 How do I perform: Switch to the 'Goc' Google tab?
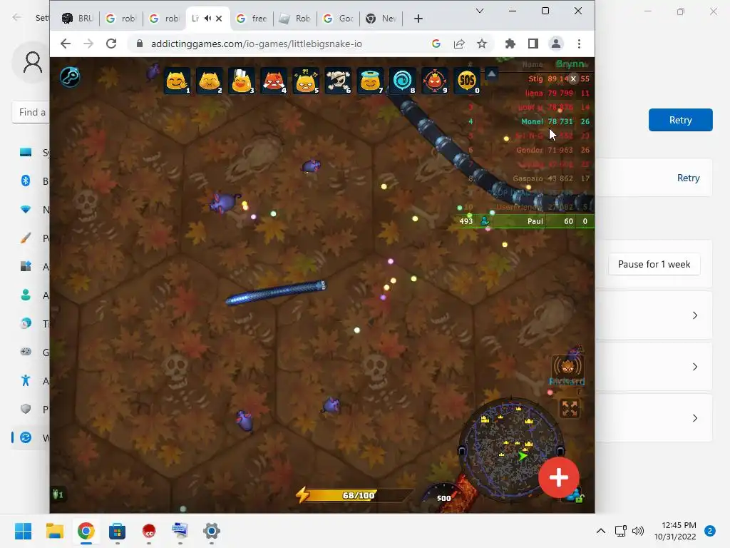tap(339, 19)
